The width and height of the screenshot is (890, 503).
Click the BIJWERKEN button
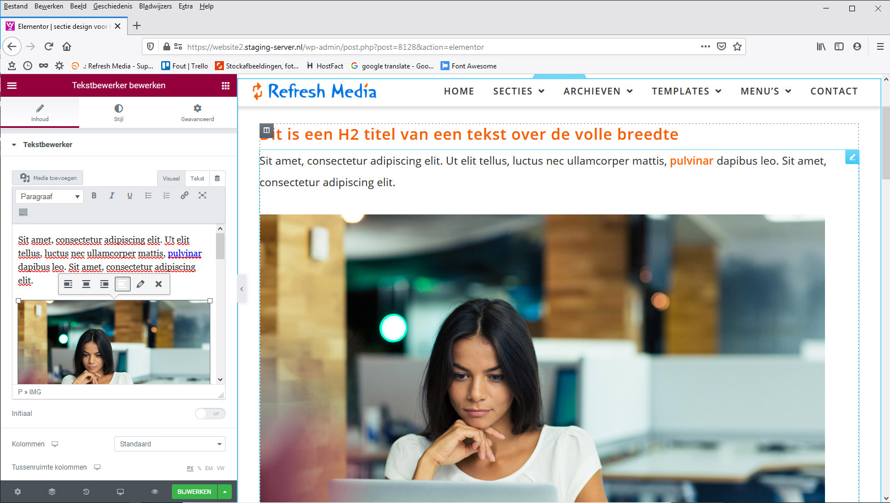(194, 492)
